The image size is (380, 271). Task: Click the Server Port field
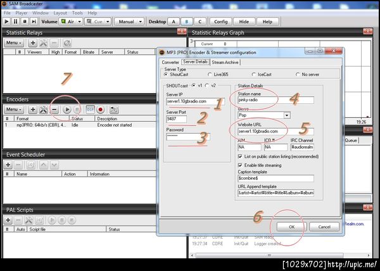pyautogui.click(x=177, y=118)
